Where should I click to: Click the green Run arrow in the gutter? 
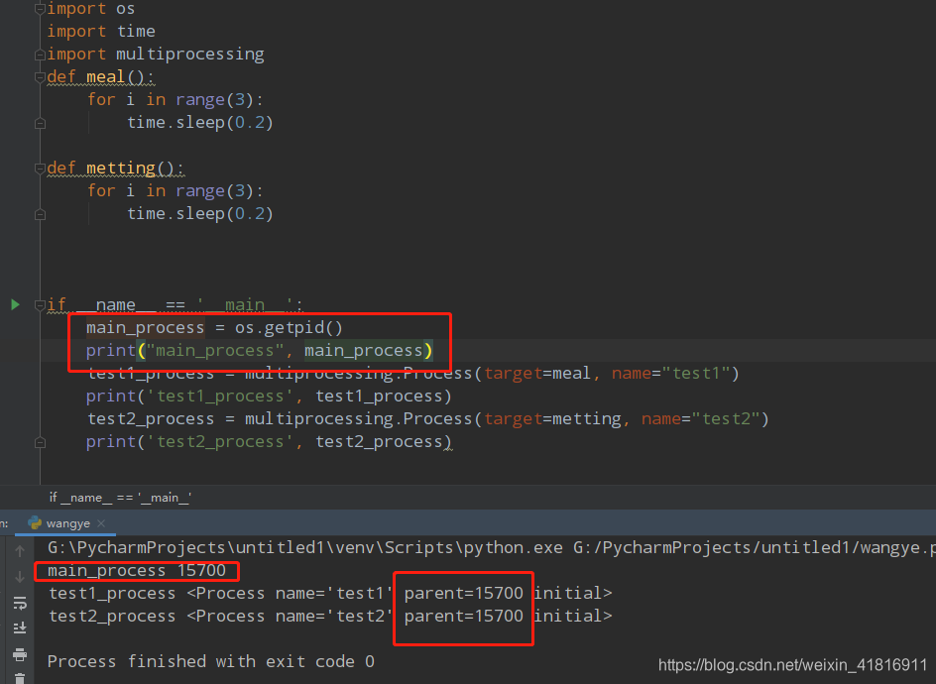pos(15,304)
